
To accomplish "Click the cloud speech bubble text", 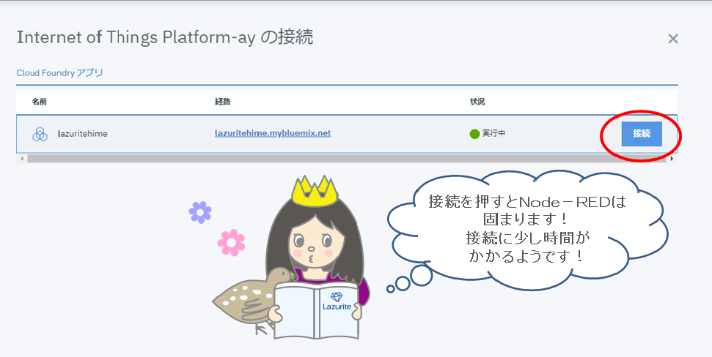I will coord(526,229).
